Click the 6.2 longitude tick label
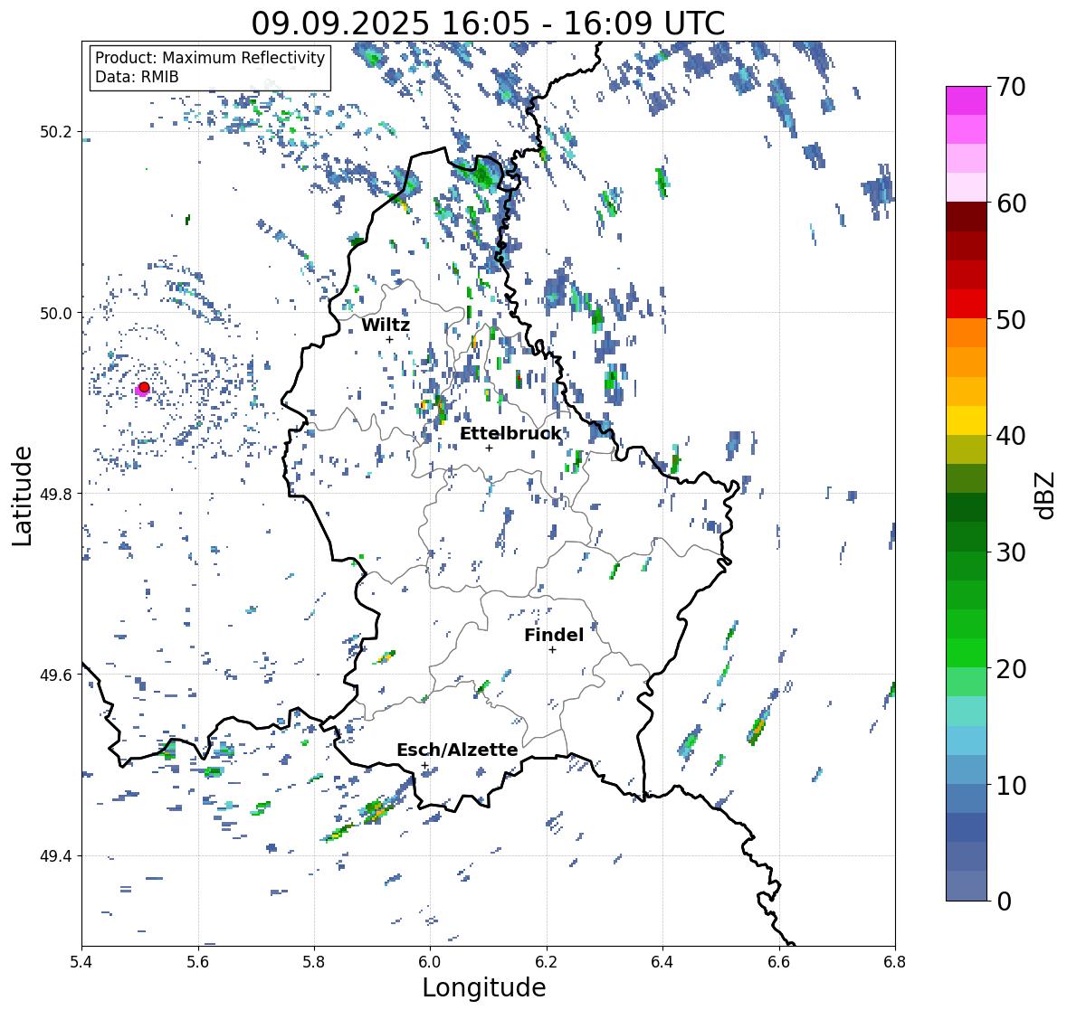The image size is (1067, 1010). (x=547, y=961)
